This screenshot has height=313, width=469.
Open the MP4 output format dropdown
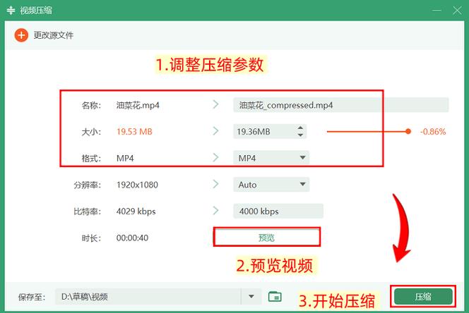pyautogui.click(x=271, y=158)
